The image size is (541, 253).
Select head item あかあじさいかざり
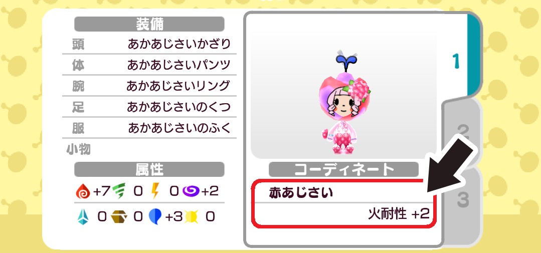tap(149, 44)
